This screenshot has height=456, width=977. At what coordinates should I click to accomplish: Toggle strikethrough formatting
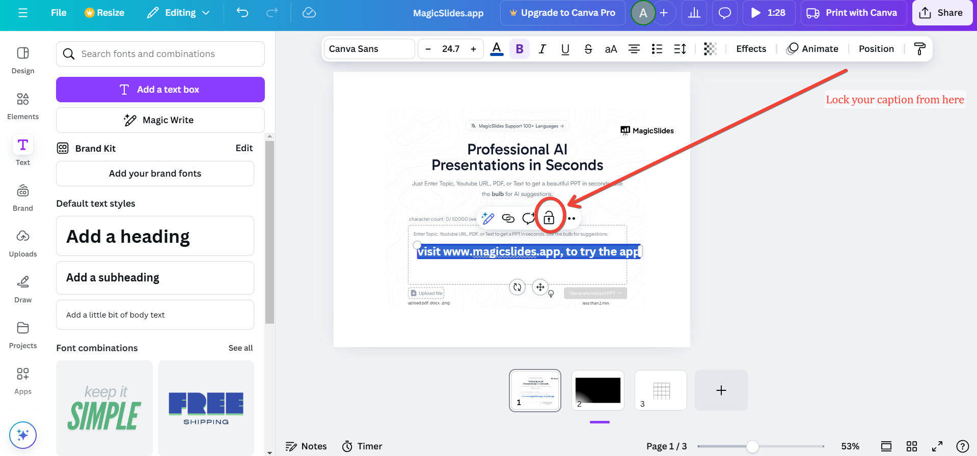(x=588, y=49)
